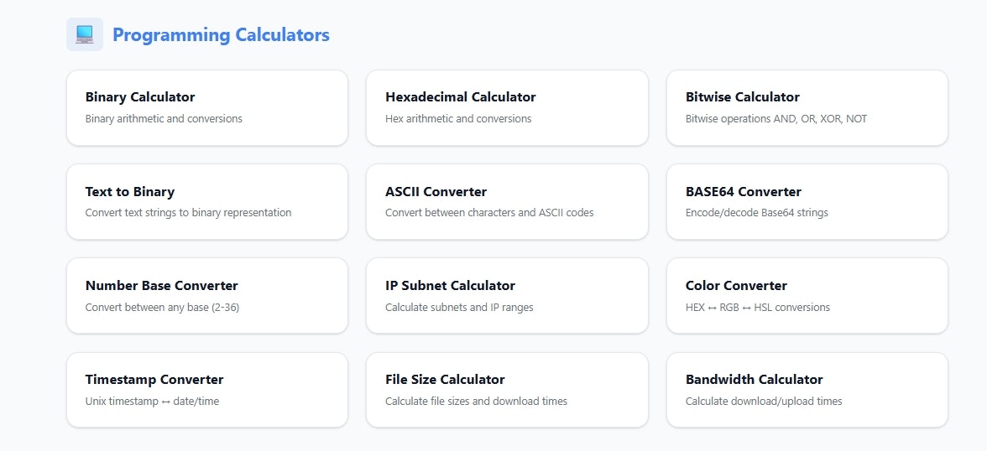Click 'Hex arithmetic and conversions' subtitle
This screenshot has height=451, width=987.
pos(458,119)
